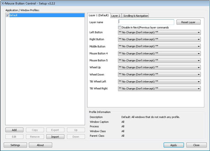Screen dimensions: 210x151
Task: Open the Tilt Wheel Right dropdown
Action: pyautogui.click(x=159, y=89)
